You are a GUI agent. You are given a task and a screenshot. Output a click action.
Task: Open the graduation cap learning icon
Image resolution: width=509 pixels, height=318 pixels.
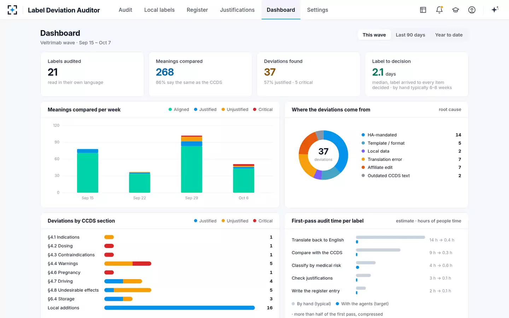click(456, 10)
